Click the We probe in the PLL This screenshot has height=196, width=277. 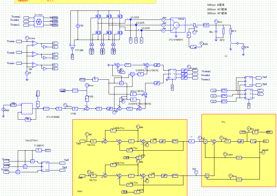249,128
